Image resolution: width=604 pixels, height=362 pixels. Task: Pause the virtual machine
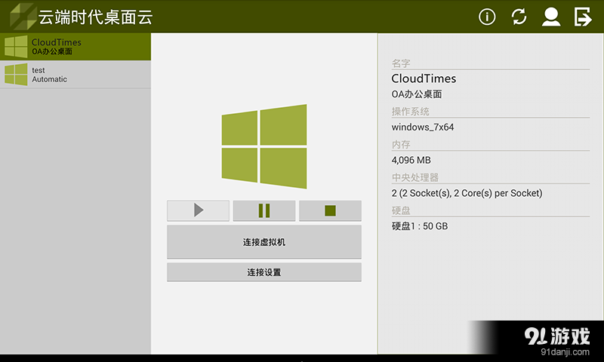264,210
